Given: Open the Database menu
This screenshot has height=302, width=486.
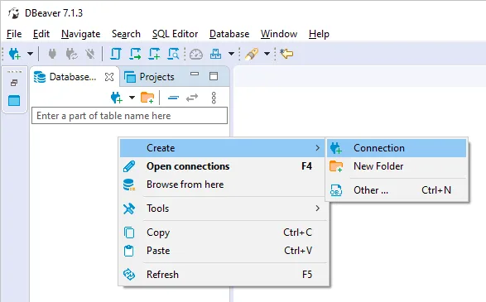Looking at the screenshot, I should (x=229, y=34).
